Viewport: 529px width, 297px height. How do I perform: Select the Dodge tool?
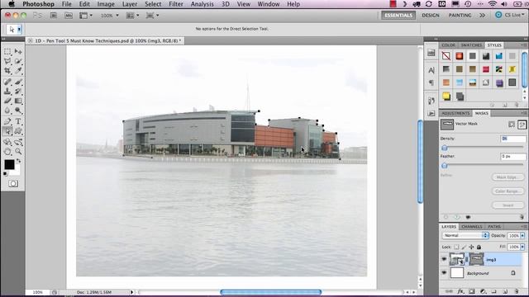[18, 111]
